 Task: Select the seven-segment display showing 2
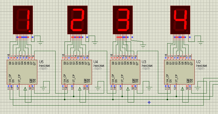77,20
